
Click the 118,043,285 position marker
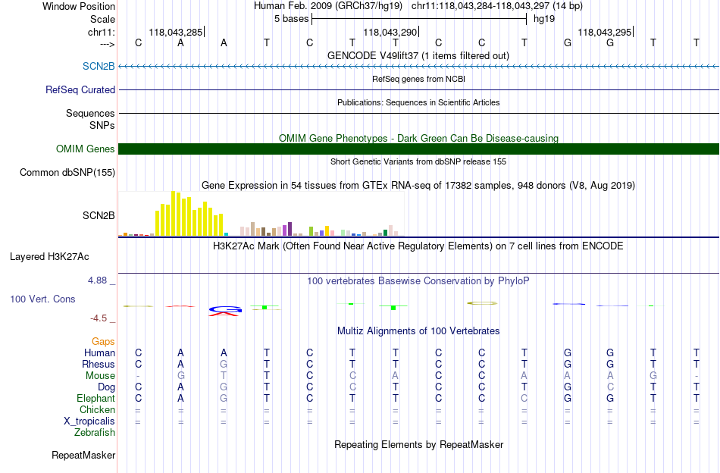point(176,32)
